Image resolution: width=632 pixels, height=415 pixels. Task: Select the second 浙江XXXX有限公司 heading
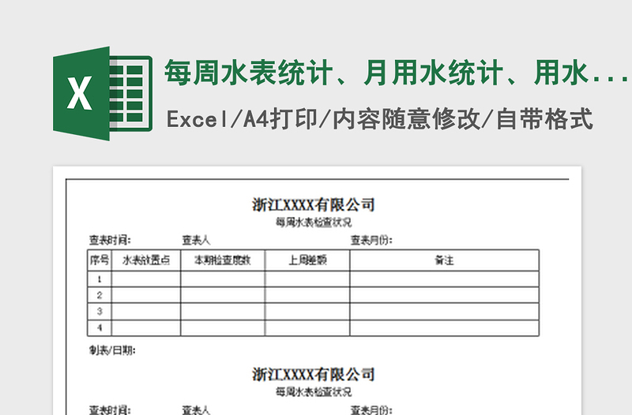[x=313, y=374]
